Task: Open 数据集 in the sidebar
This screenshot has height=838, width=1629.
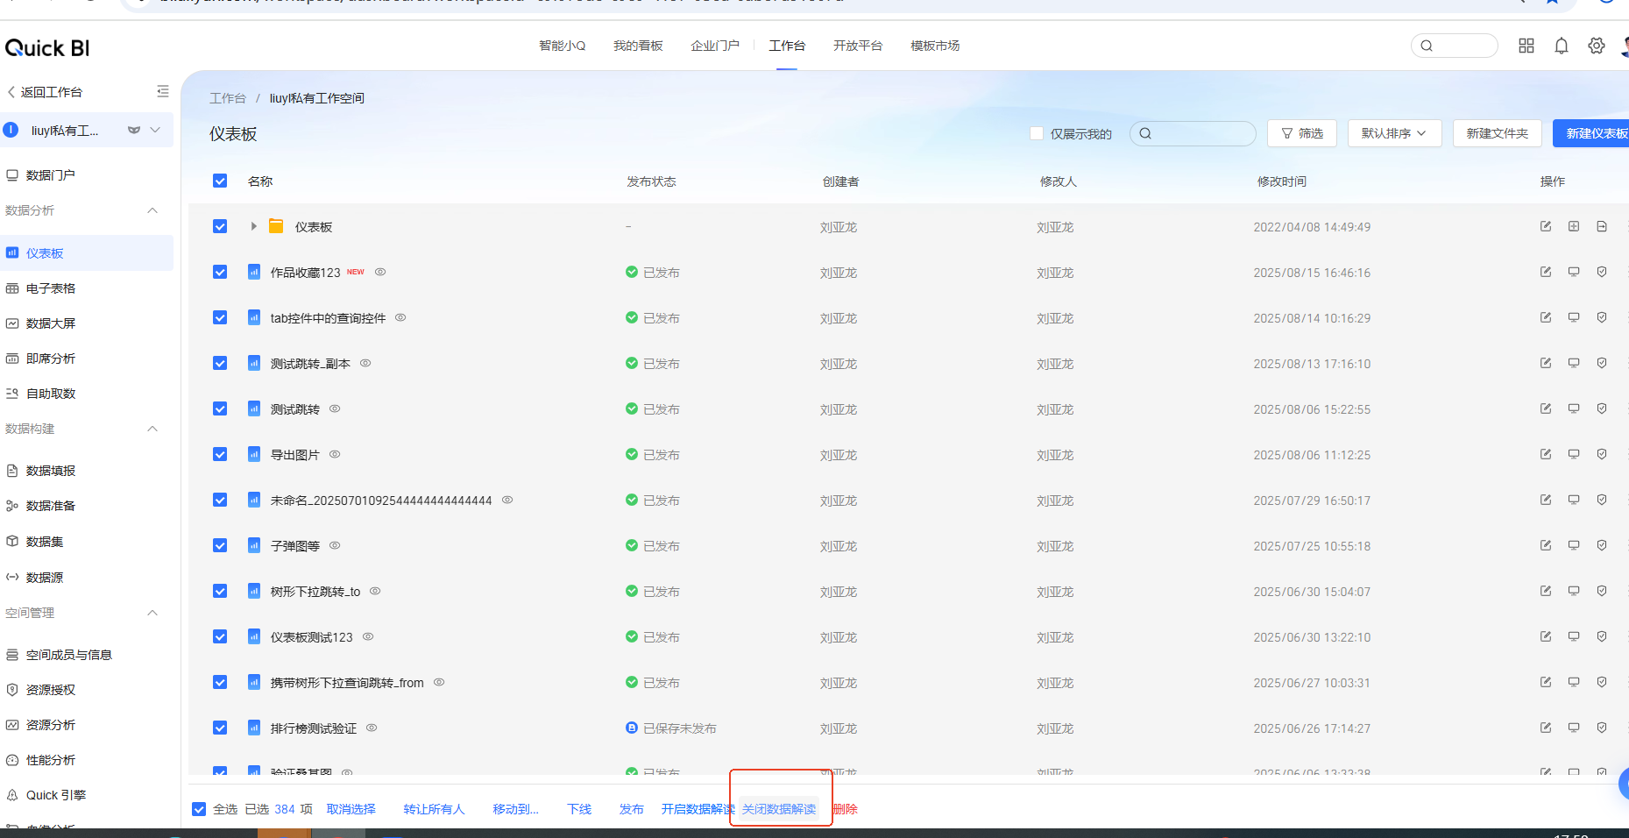Action: 45,542
